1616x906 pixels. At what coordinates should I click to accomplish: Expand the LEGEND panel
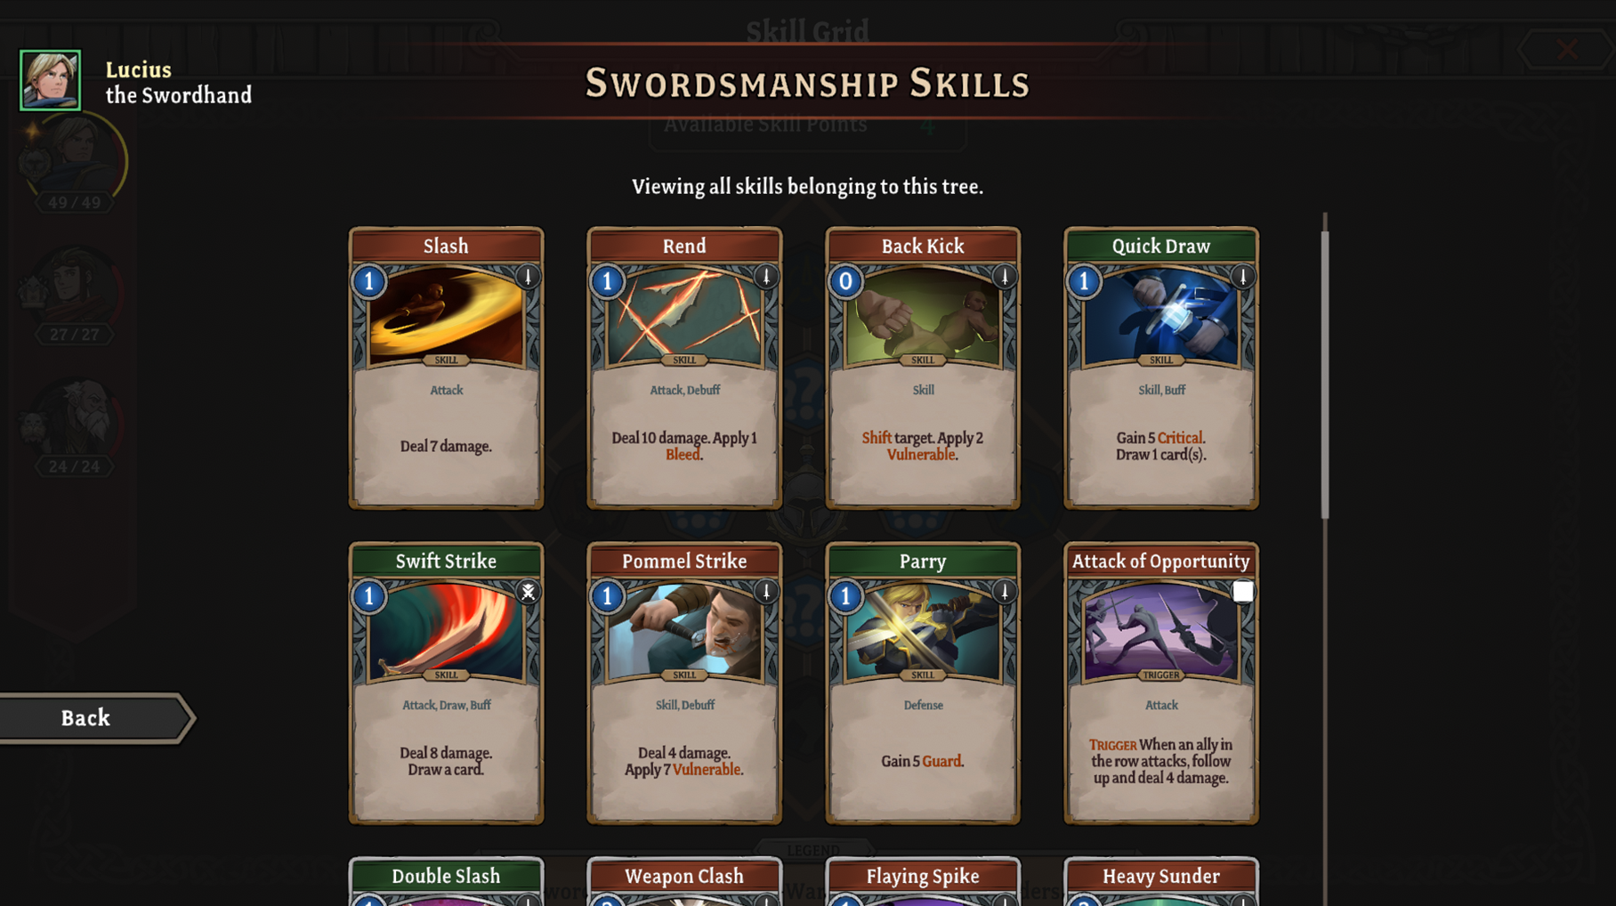point(813,850)
